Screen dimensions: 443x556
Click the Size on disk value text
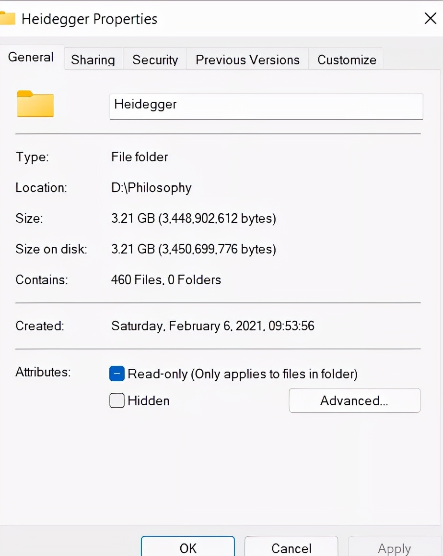(194, 249)
